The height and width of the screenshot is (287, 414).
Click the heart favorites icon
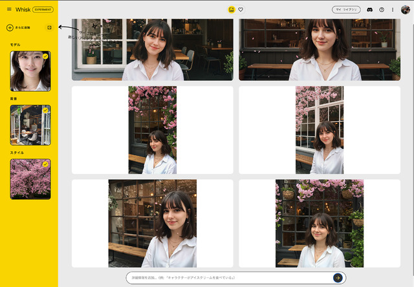pyautogui.click(x=241, y=10)
